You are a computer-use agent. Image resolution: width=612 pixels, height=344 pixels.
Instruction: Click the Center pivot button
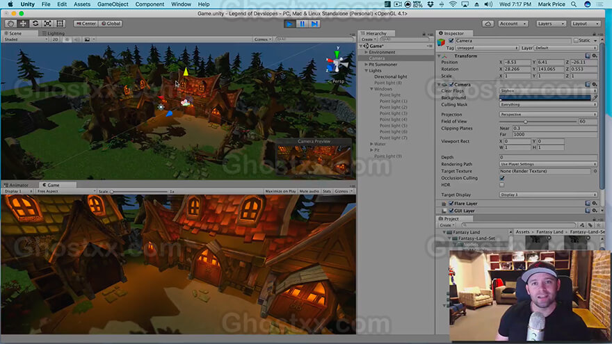click(86, 24)
